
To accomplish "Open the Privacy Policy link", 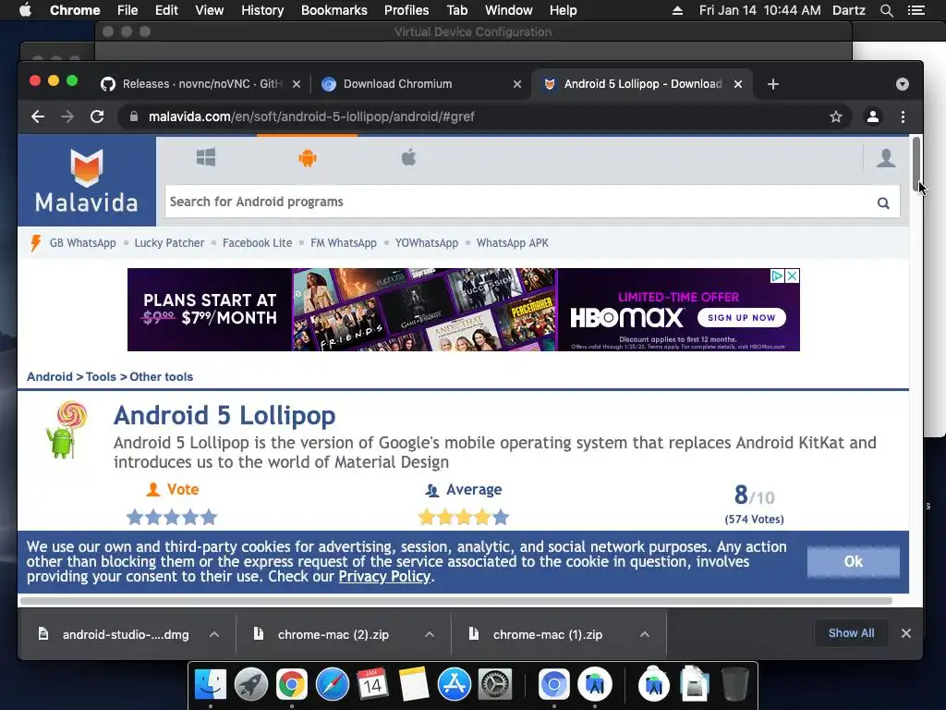I will click(x=384, y=577).
